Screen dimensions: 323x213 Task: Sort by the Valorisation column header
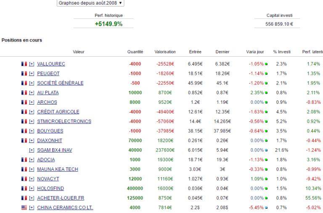pos(165,52)
